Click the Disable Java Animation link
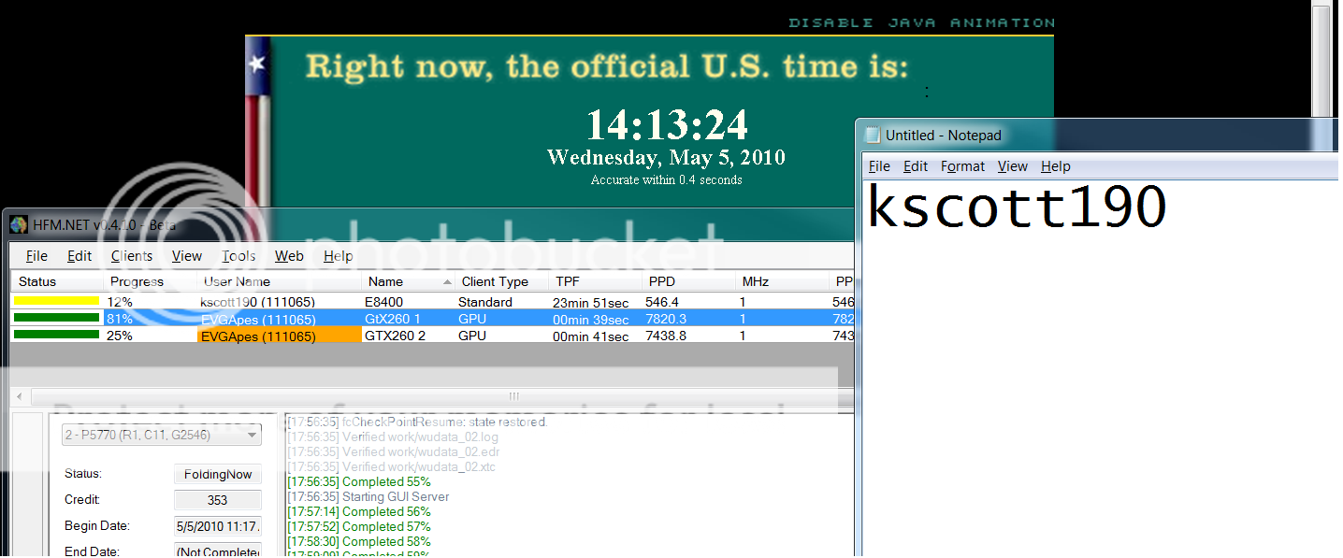This screenshot has width=1343, height=558. point(921,22)
